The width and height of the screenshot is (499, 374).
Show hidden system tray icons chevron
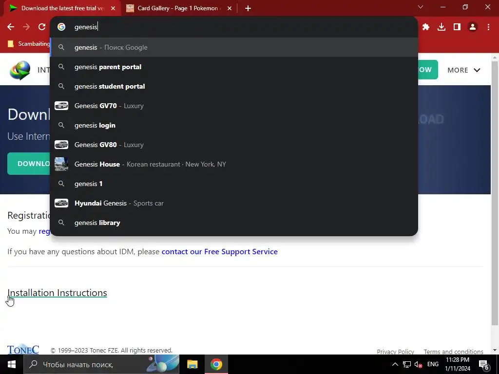click(x=395, y=364)
